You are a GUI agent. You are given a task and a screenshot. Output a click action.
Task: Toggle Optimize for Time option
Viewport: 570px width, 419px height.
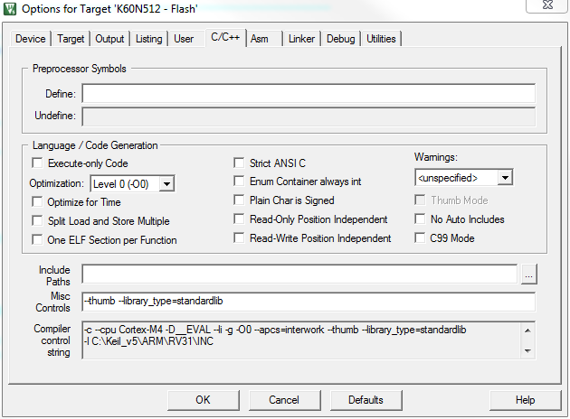click(38, 202)
